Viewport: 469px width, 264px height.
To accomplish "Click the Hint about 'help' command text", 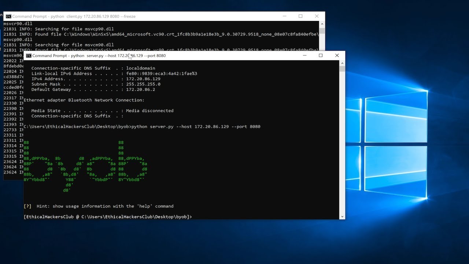I will pyautogui.click(x=99, y=206).
